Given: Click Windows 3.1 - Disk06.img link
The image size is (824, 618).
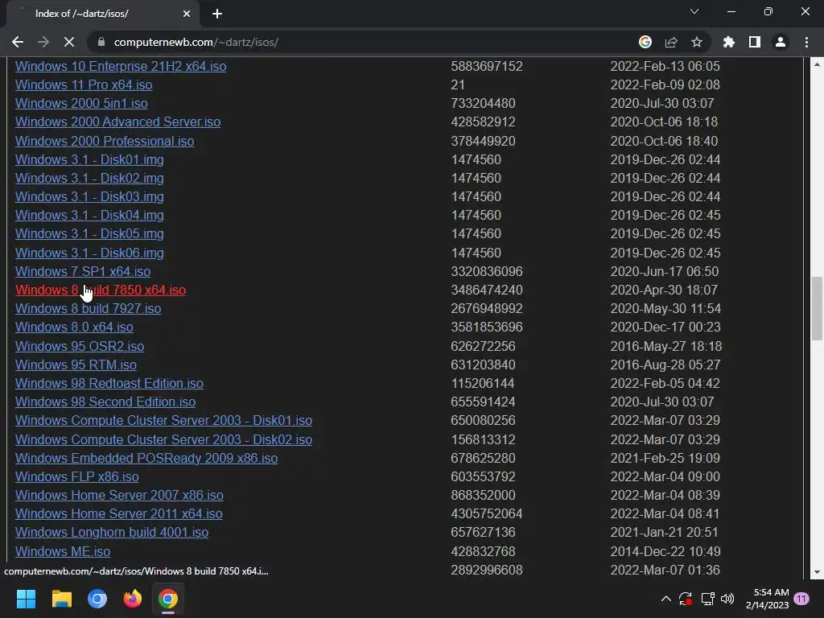Looking at the screenshot, I should (89, 253).
